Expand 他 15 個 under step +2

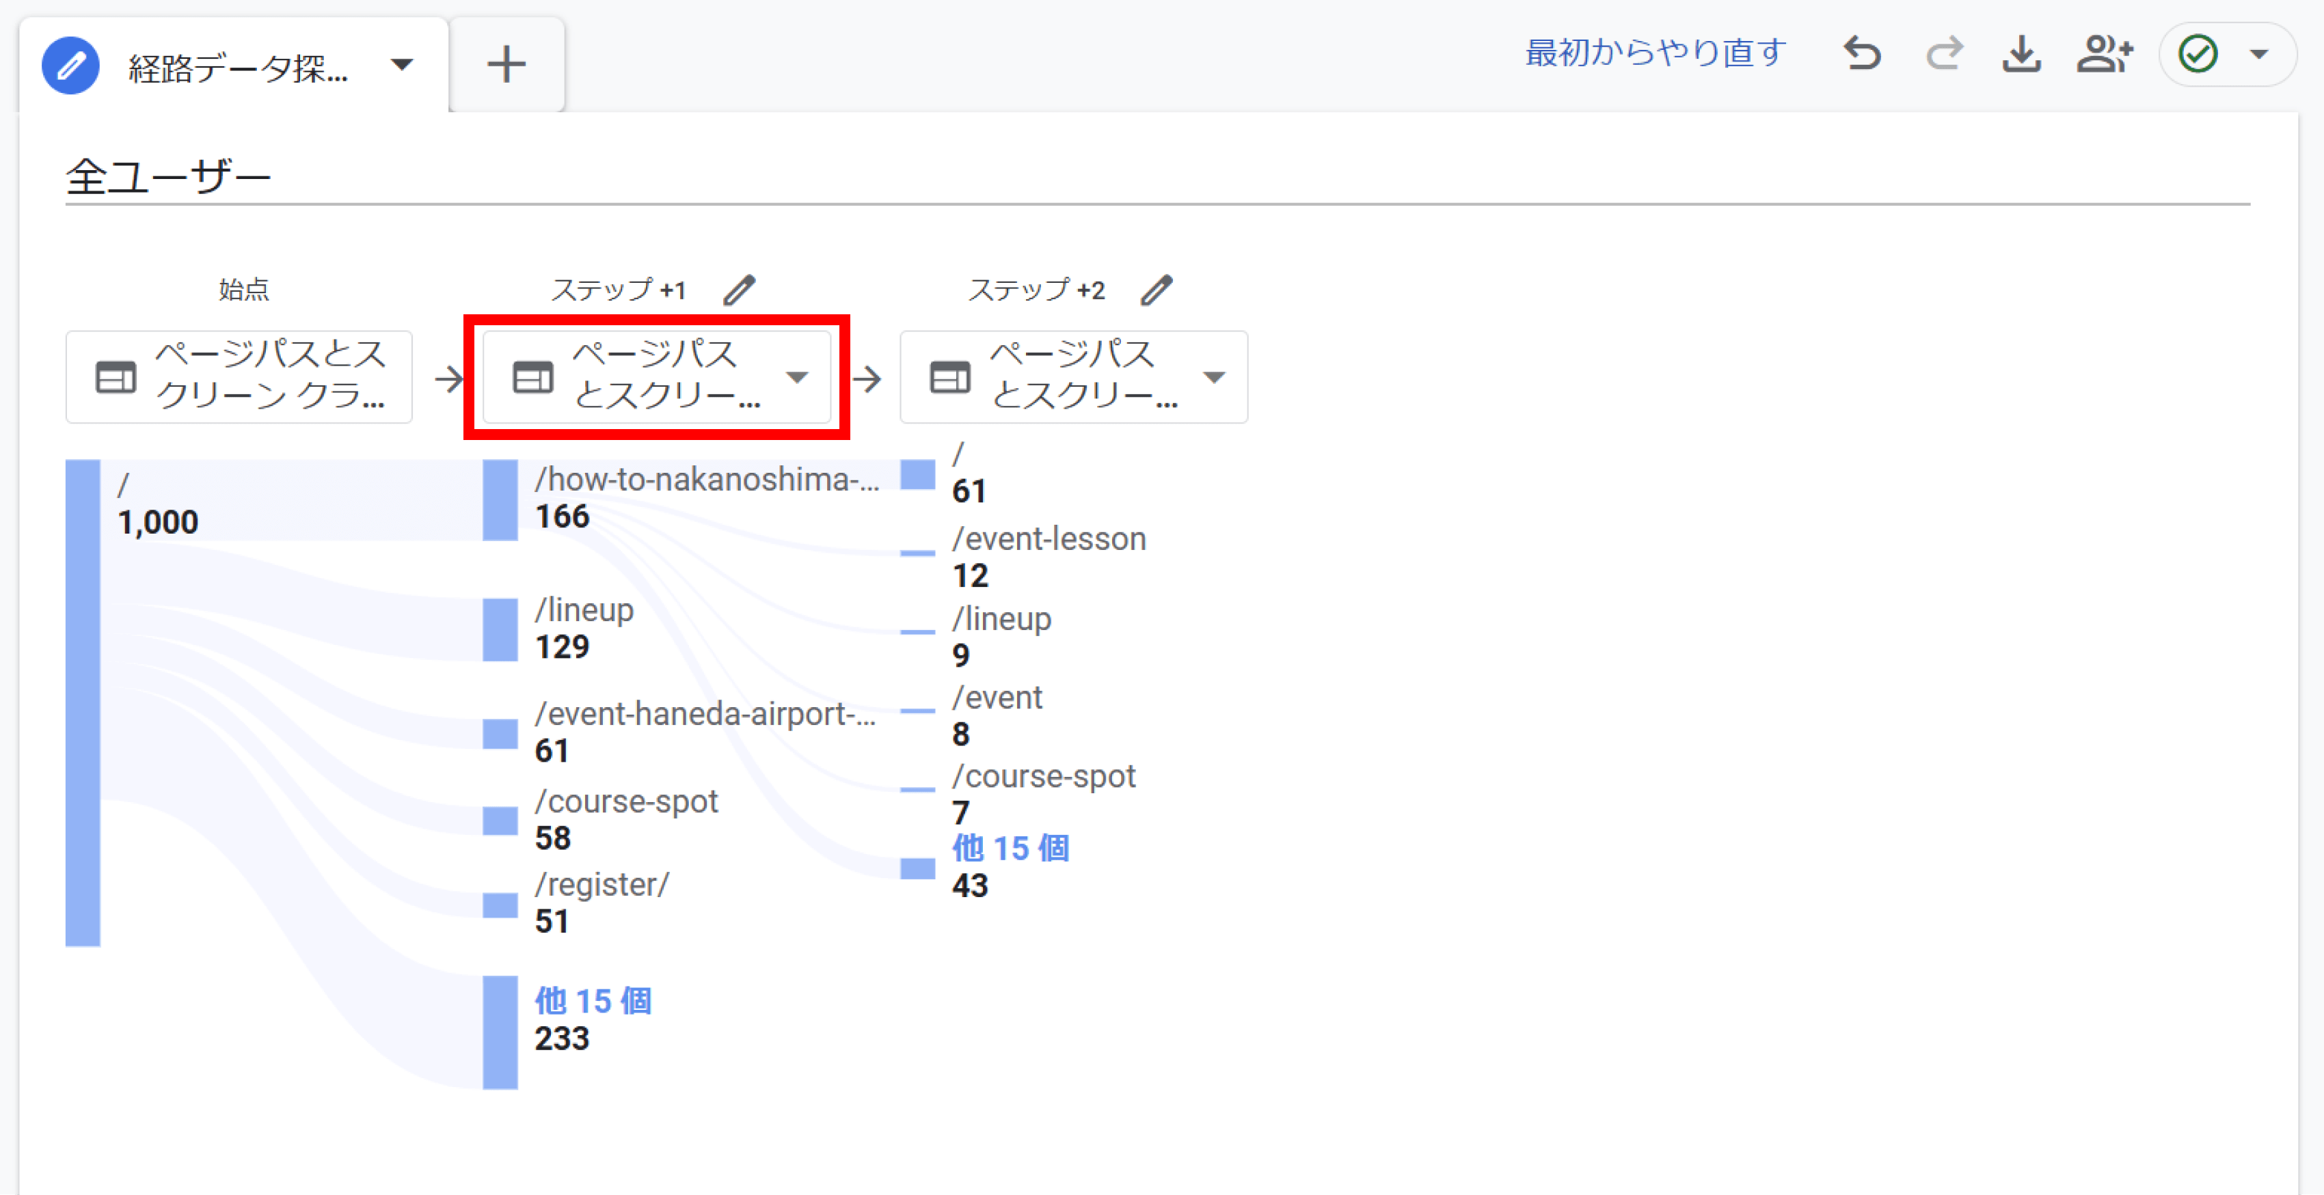point(1010,848)
